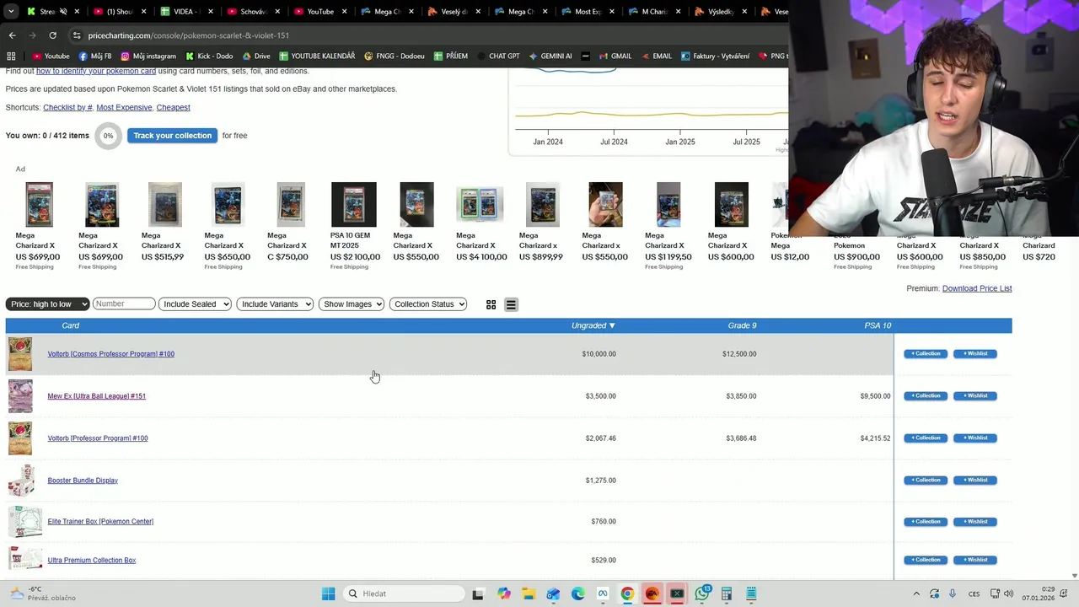Open Copilot from the taskbar
1079x607 pixels.
tap(503, 594)
